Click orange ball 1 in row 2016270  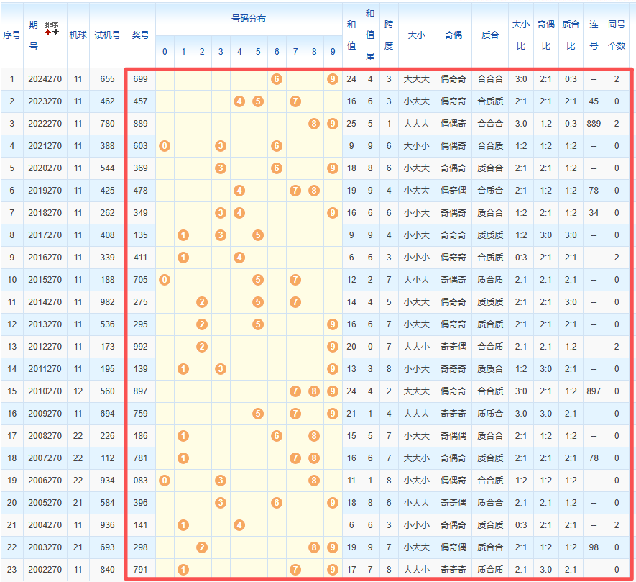[x=183, y=258]
